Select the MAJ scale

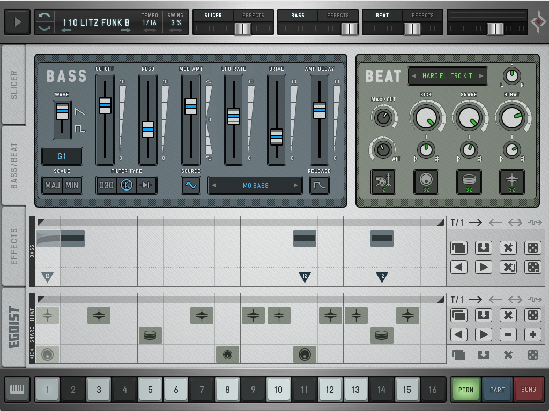point(53,185)
